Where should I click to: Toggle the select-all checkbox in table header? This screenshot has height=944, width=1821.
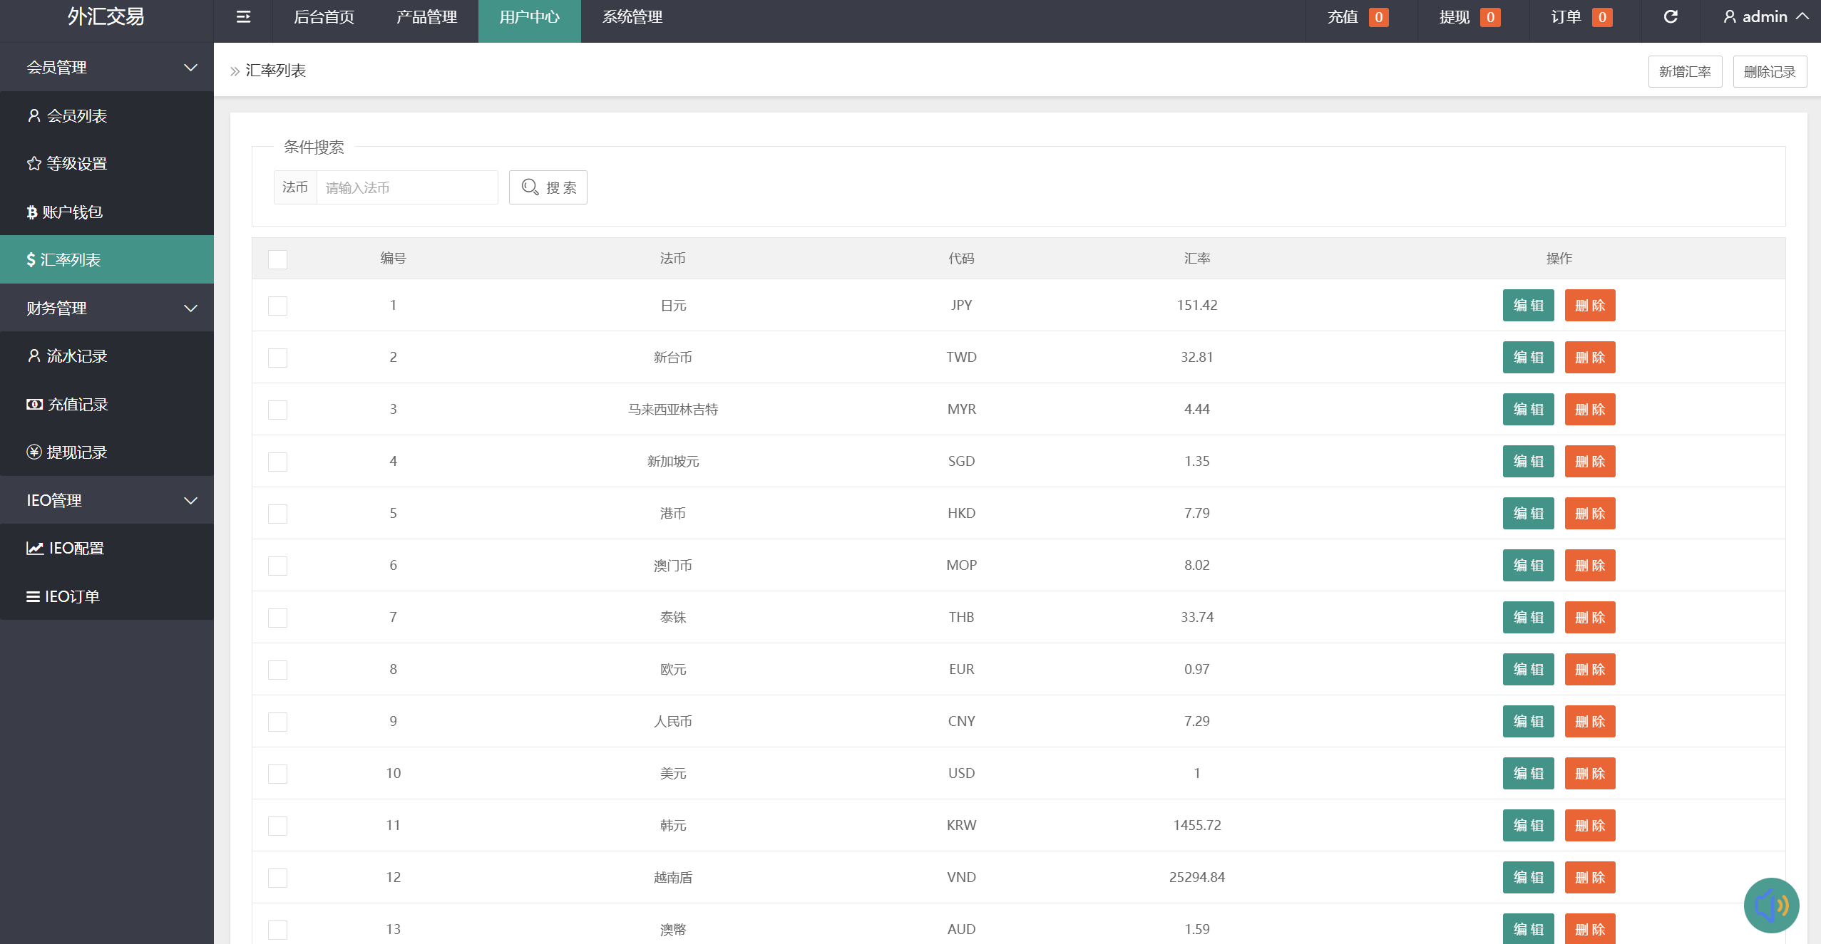click(x=277, y=259)
